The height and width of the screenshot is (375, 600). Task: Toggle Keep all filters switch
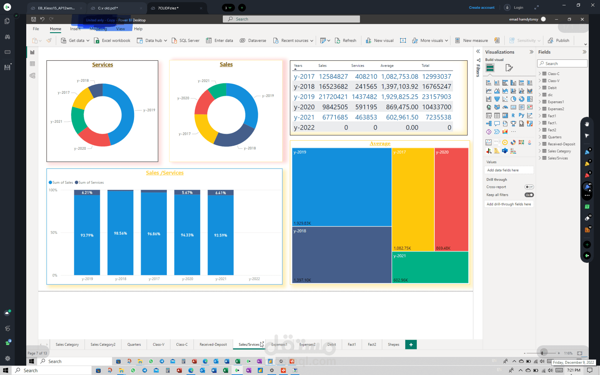coord(529,195)
